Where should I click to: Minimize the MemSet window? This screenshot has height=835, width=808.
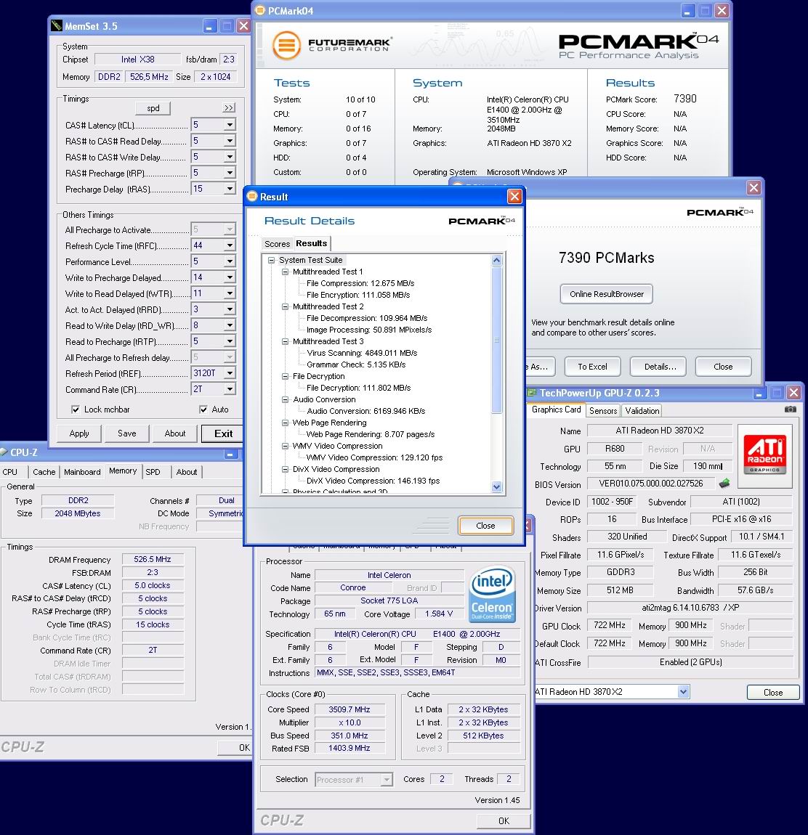point(209,26)
